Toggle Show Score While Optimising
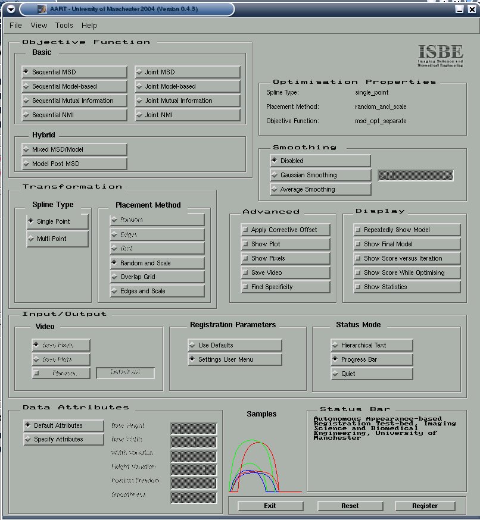This screenshot has height=520, width=480. [407, 272]
